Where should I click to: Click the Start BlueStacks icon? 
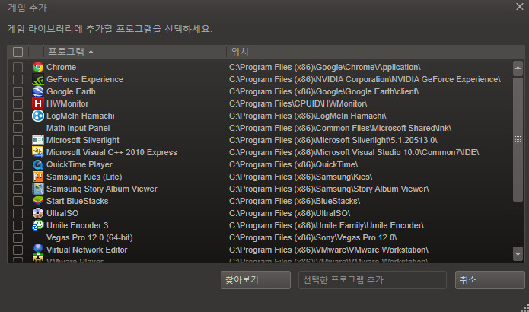click(38, 201)
